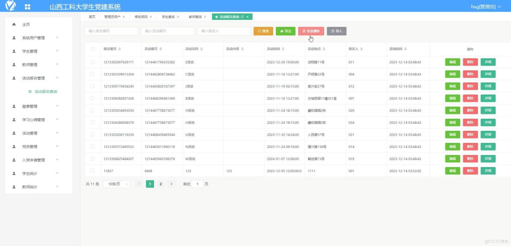This screenshot has height=246, width=511.
Task: Click the gray 导入 button
Action: click(337, 31)
